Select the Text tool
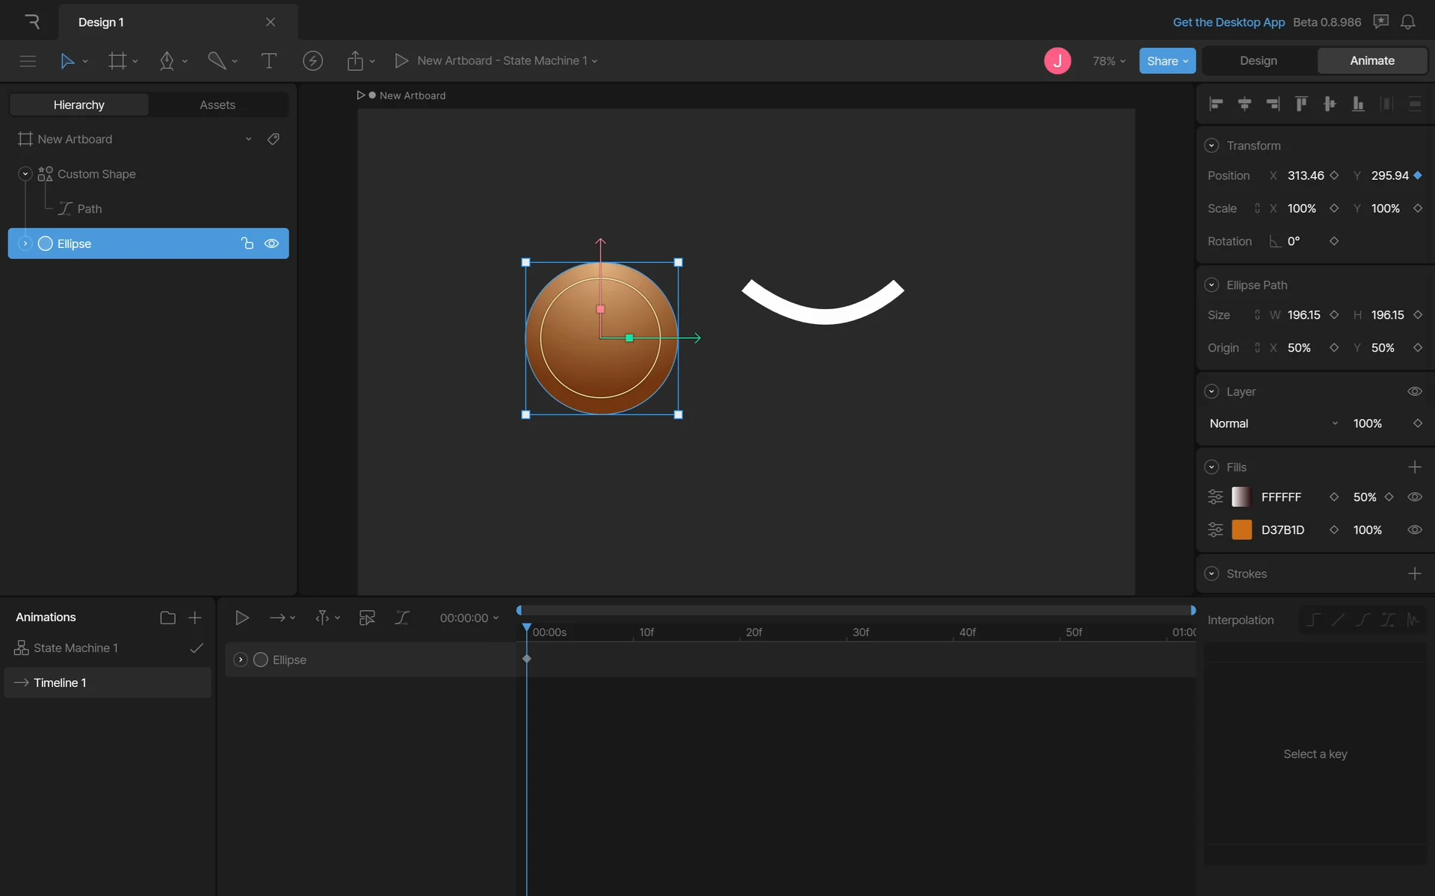Screen dimensions: 1435x896 pos(268,60)
